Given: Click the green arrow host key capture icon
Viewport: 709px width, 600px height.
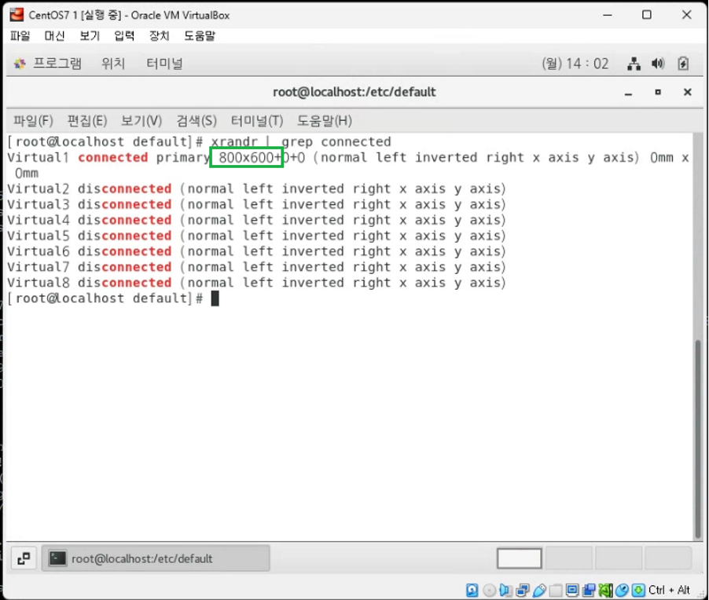Looking at the screenshot, I should (x=638, y=590).
